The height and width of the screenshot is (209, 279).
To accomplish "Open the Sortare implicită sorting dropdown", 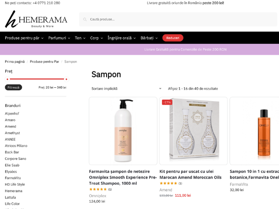I will [x=126, y=88].
